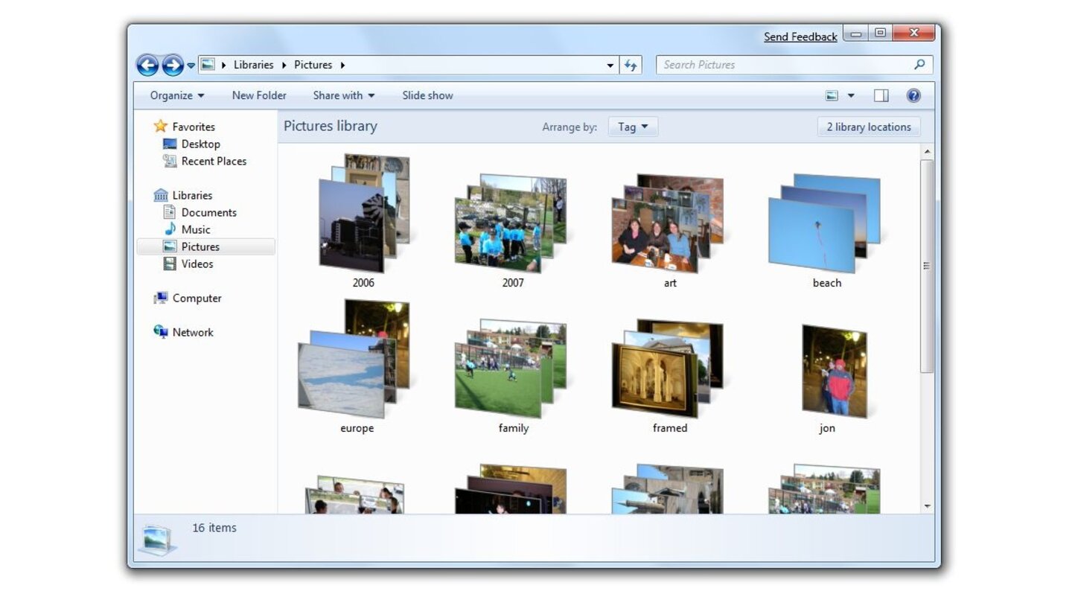The image size is (1072, 603).
Task: Click the vertical scrollbar thumb
Action: 927,266
